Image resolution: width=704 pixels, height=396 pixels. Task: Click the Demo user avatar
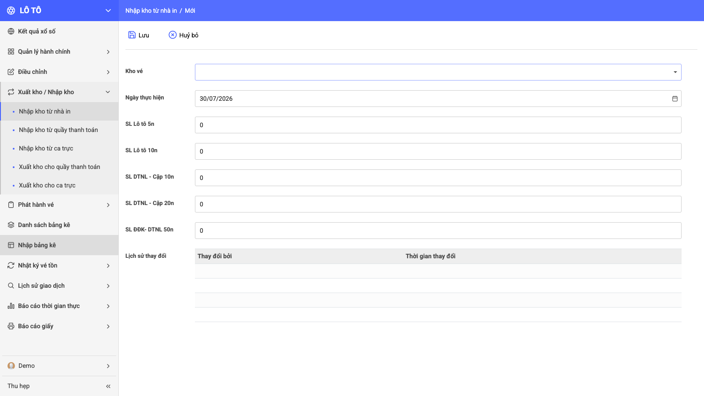[11, 366]
